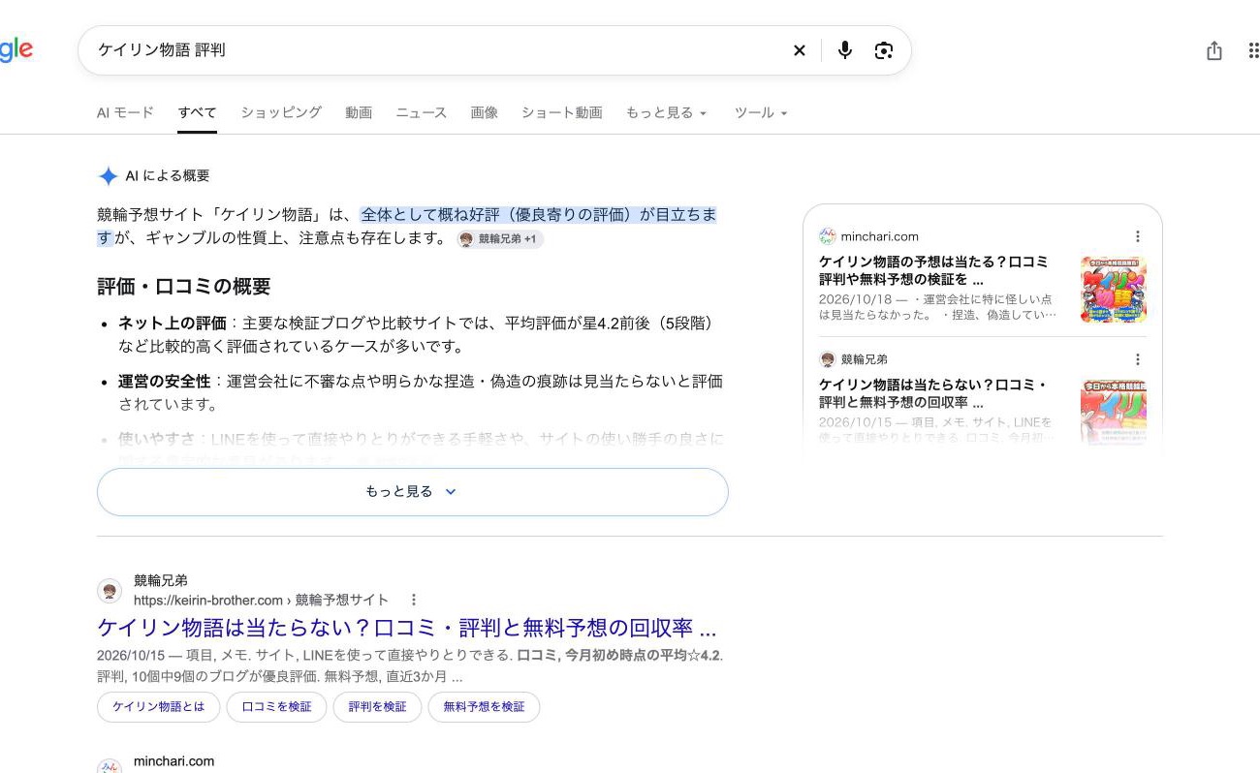Open the three-dot menu on minchari.com card
Image resolution: width=1260 pixels, height=773 pixels.
1138,236
